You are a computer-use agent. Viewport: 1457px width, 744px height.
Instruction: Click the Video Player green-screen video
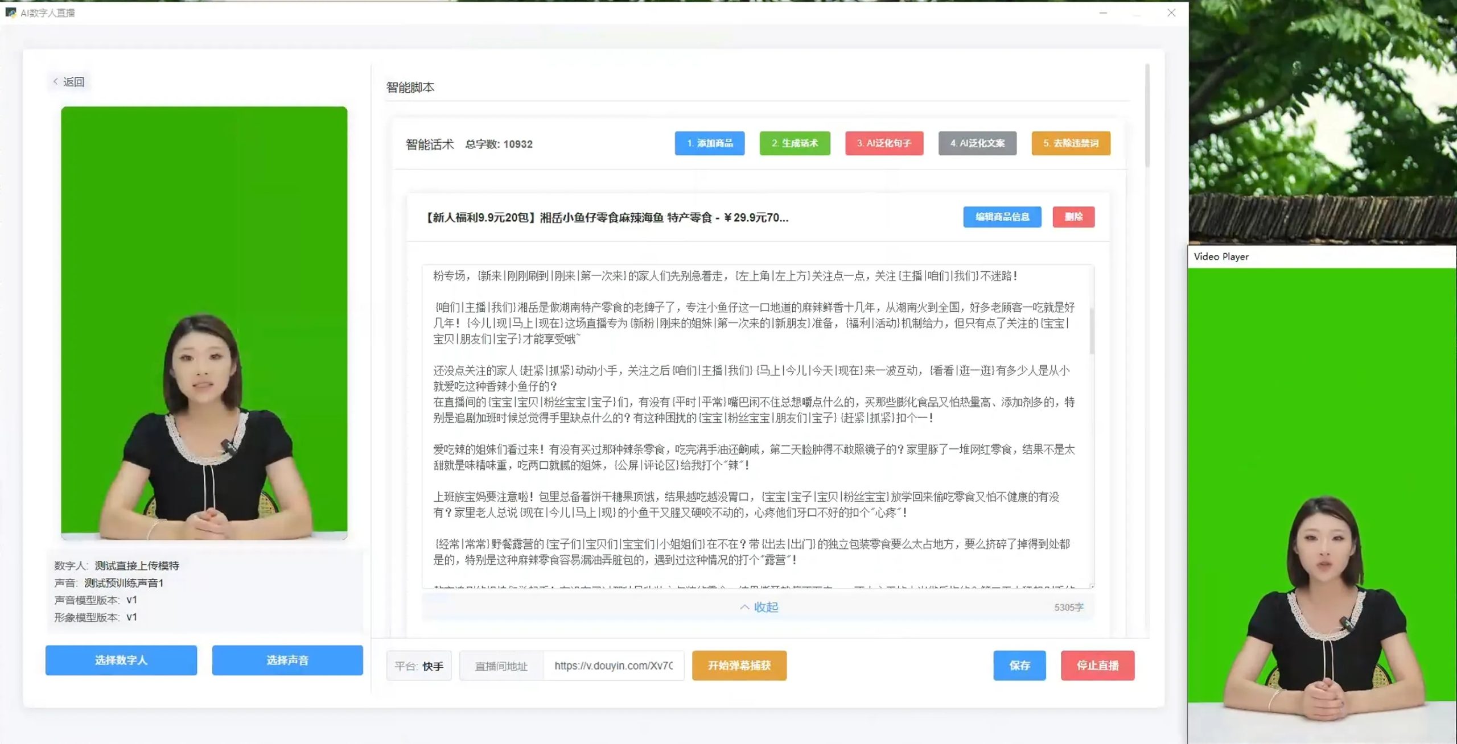click(x=1322, y=506)
